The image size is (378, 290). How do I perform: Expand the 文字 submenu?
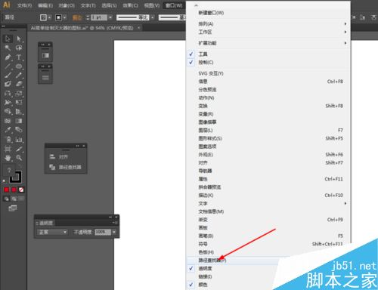pyautogui.click(x=268, y=203)
